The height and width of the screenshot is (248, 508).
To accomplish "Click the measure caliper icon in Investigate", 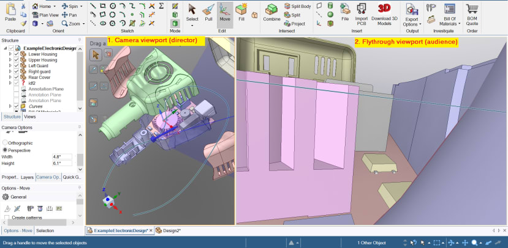I will point(431,7).
